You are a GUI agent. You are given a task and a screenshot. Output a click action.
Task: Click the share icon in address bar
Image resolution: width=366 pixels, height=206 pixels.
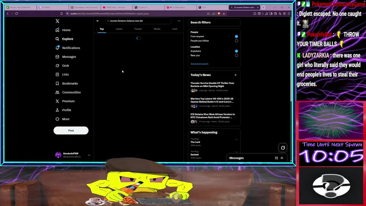click(x=213, y=13)
